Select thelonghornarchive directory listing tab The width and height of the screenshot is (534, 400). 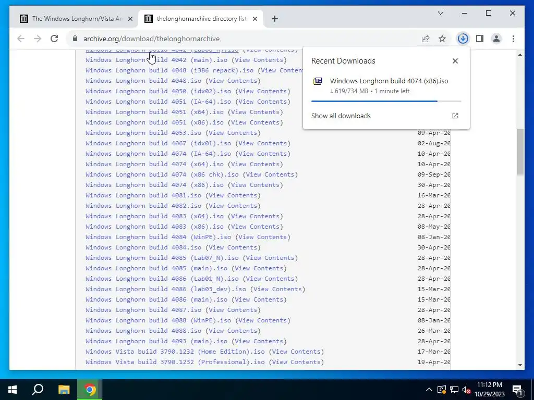(x=201, y=19)
